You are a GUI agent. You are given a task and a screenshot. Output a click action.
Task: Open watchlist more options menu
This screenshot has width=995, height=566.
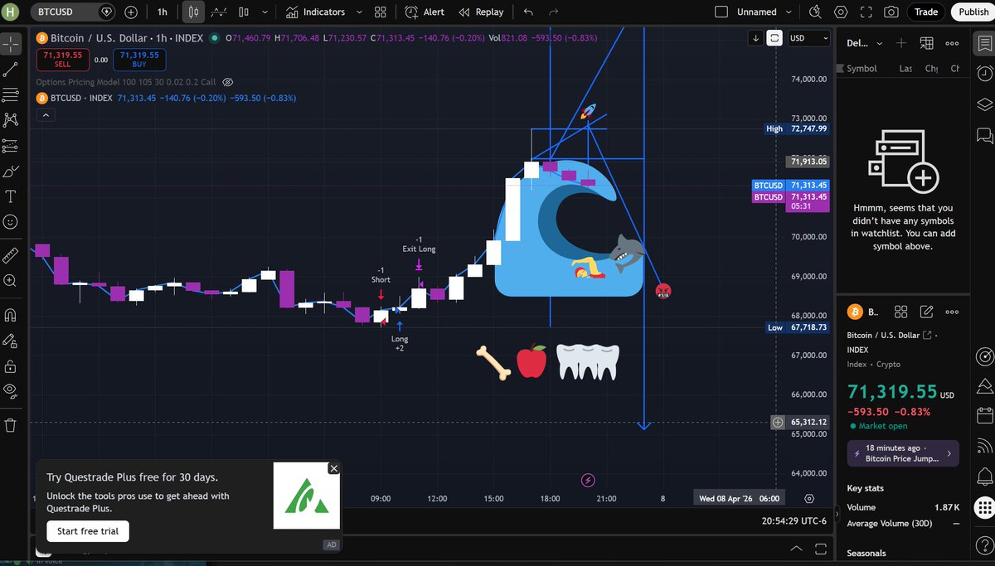coord(952,43)
